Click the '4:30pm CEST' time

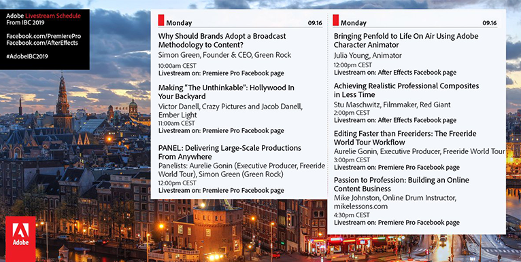(x=352, y=215)
